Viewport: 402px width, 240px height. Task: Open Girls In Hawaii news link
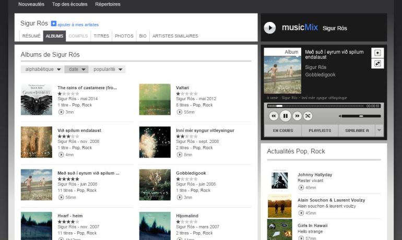pyautogui.click(x=313, y=225)
